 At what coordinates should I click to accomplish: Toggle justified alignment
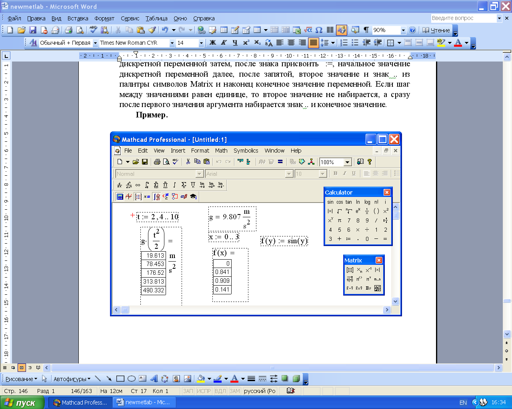pos(313,43)
